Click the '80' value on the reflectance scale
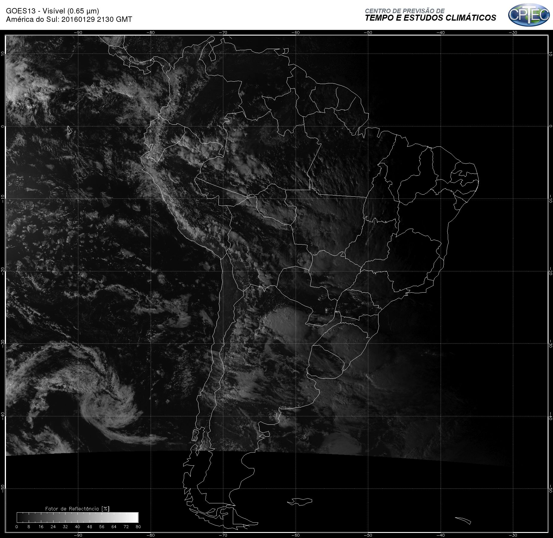The image size is (553, 538). coord(138,527)
